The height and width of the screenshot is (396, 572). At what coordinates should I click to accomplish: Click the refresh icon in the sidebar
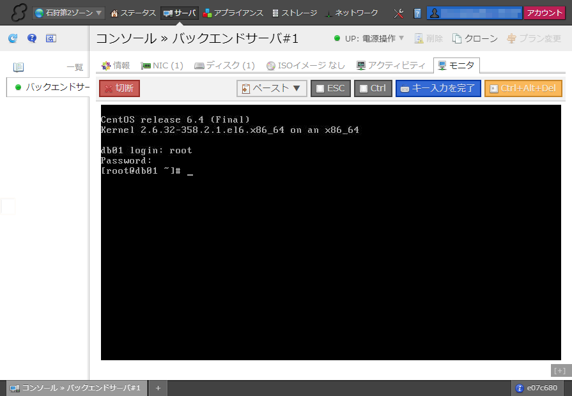click(x=13, y=38)
